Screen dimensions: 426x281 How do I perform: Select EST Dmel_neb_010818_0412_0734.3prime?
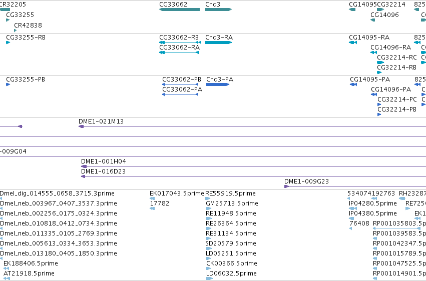[x=59, y=223]
